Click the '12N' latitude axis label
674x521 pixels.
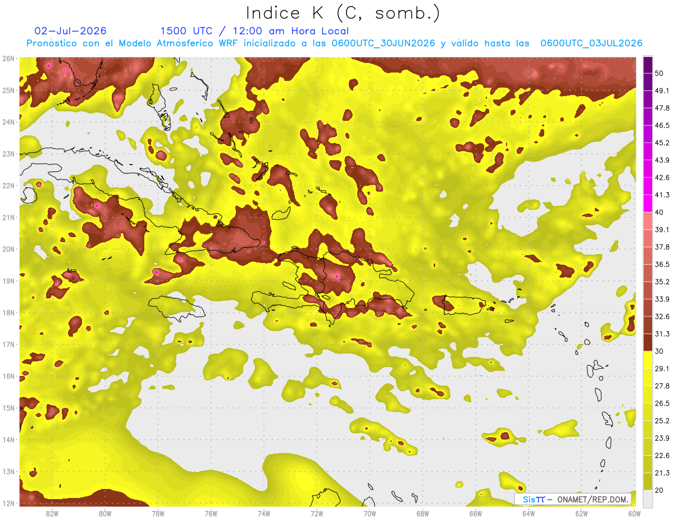tap(8, 504)
